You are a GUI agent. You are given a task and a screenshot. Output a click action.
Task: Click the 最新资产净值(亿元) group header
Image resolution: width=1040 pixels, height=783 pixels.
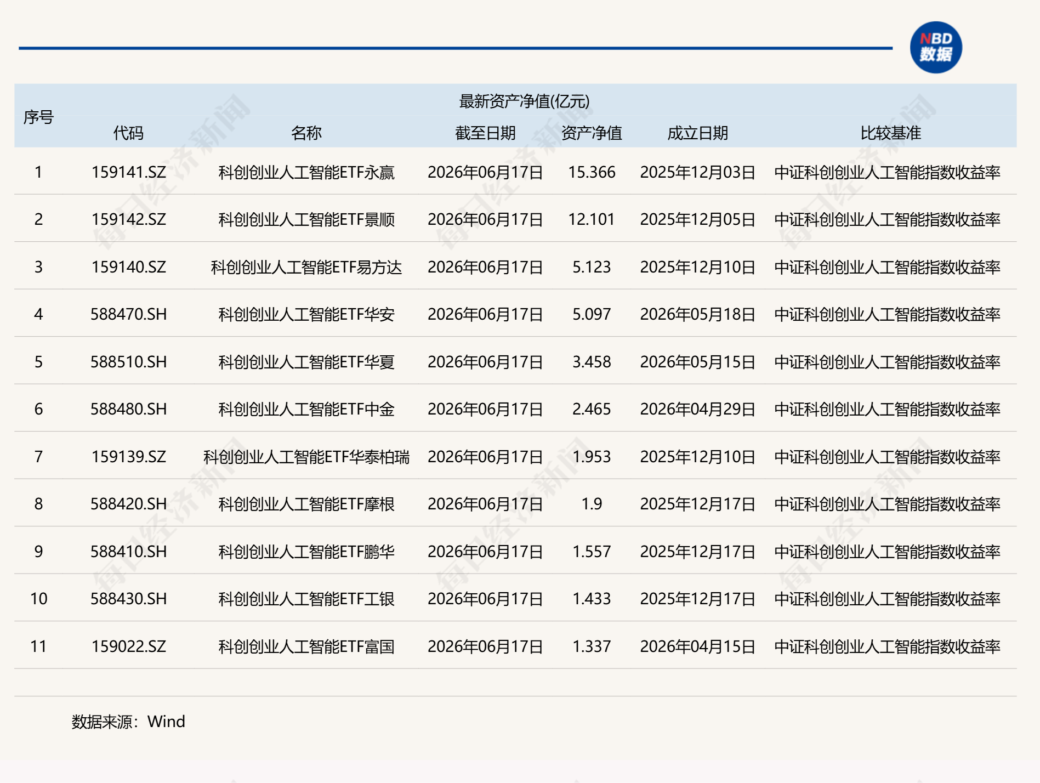point(524,101)
